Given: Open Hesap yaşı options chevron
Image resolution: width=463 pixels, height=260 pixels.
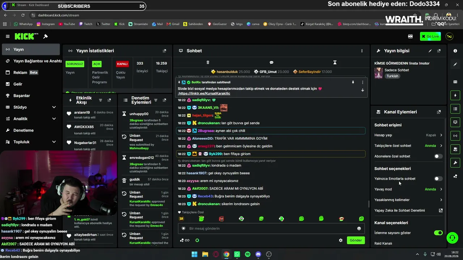Looking at the screenshot, I should tap(441, 135).
